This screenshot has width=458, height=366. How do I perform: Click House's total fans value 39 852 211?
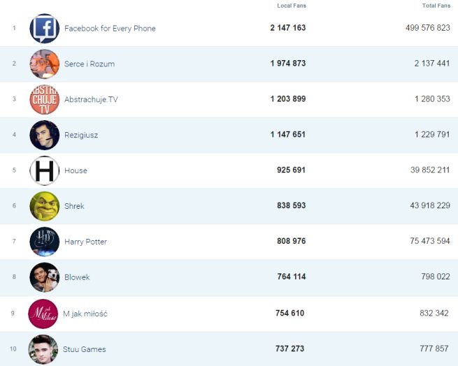(x=425, y=170)
